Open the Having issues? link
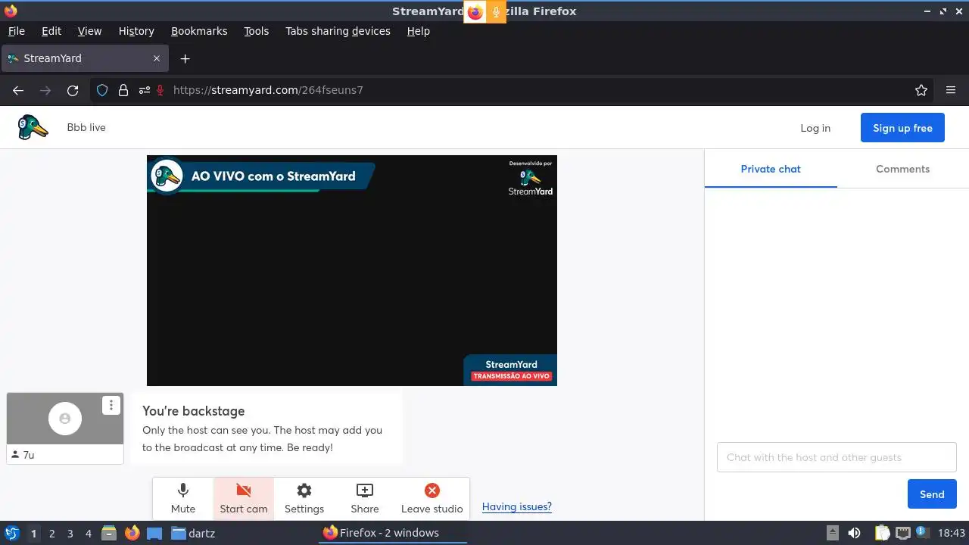This screenshot has width=969, height=545. click(x=517, y=506)
